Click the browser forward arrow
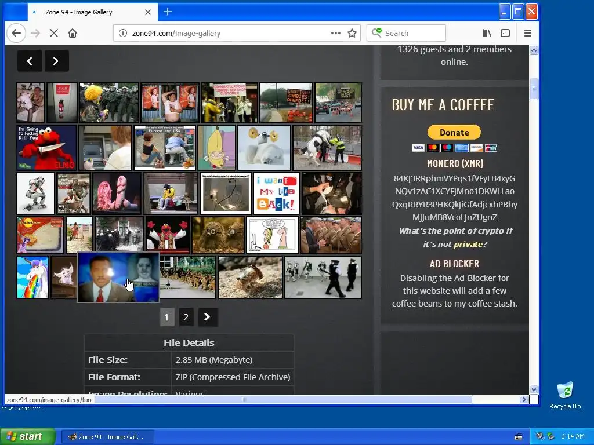The height and width of the screenshot is (445, 594). tap(35, 33)
